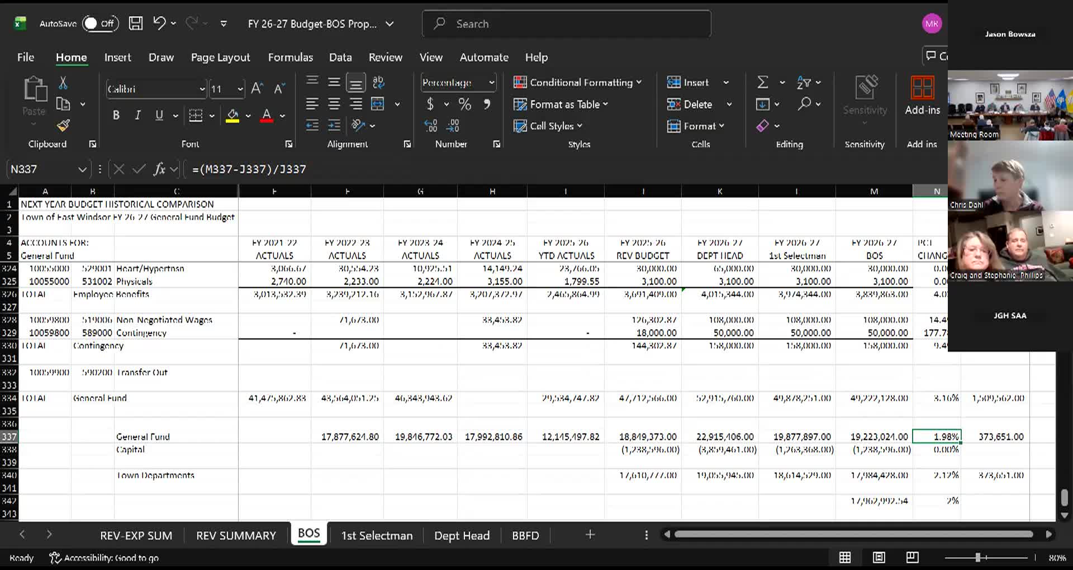Expand the font name Calibri dropdown
This screenshot has height=570, width=1073.
point(202,89)
